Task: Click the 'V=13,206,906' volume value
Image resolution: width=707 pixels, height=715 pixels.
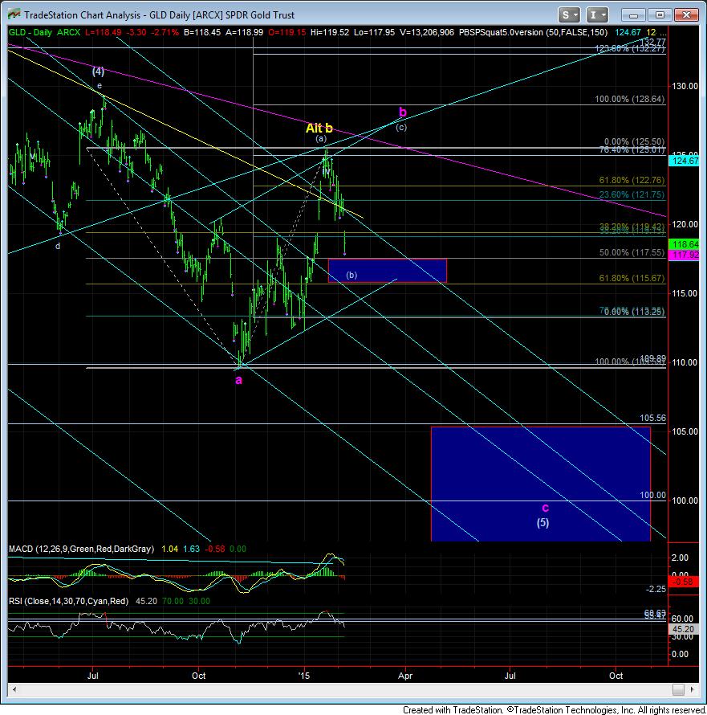Action: [x=427, y=32]
